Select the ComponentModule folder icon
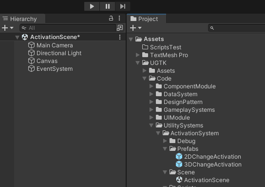Screen dimensions: 265x187 (159, 86)
